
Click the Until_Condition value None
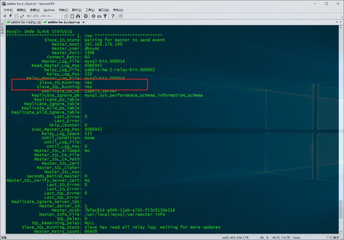click(x=89, y=138)
